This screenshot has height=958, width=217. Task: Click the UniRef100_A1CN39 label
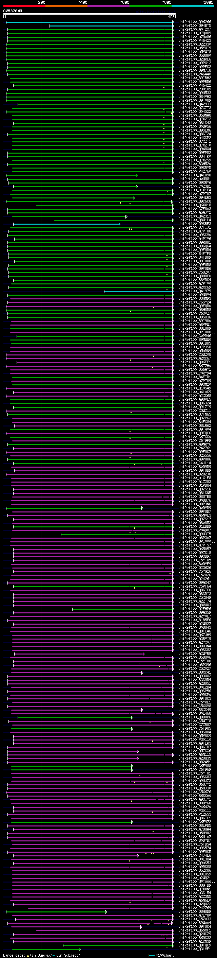coord(195,941)
